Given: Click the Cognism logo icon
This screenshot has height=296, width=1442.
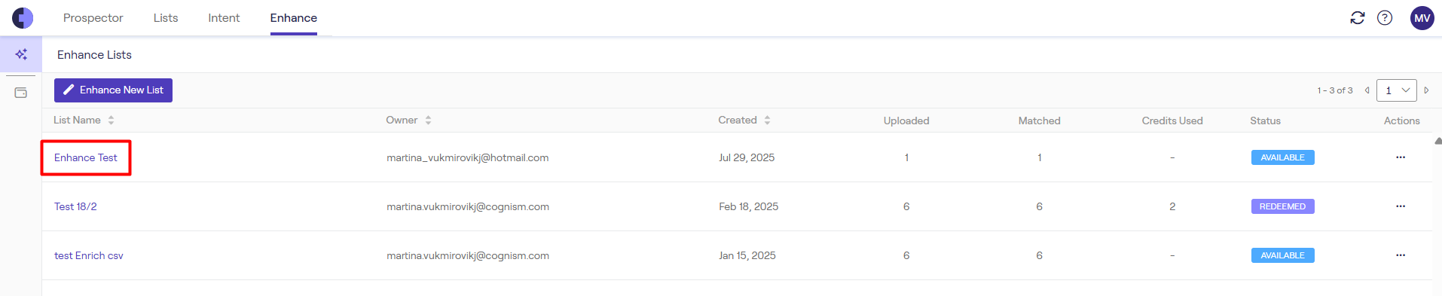Looking at the screenshot, I should pos(23,18).
